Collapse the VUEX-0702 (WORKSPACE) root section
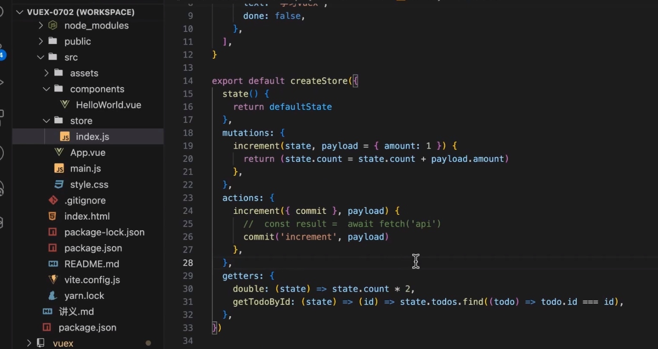 click(x=20, y=12)
